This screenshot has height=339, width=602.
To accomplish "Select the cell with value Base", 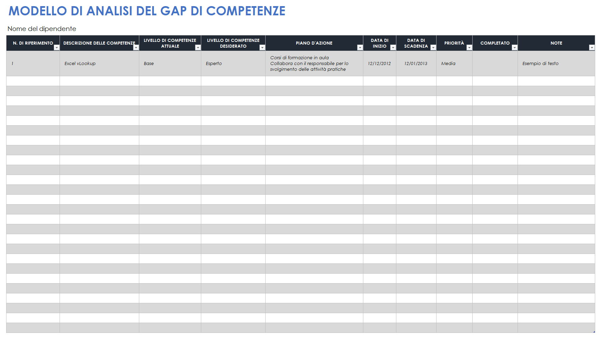I will click(x=170, y=63).
